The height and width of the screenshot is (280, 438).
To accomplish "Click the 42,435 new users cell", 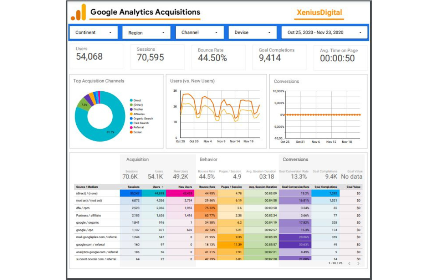I will [x=180, y=194].
